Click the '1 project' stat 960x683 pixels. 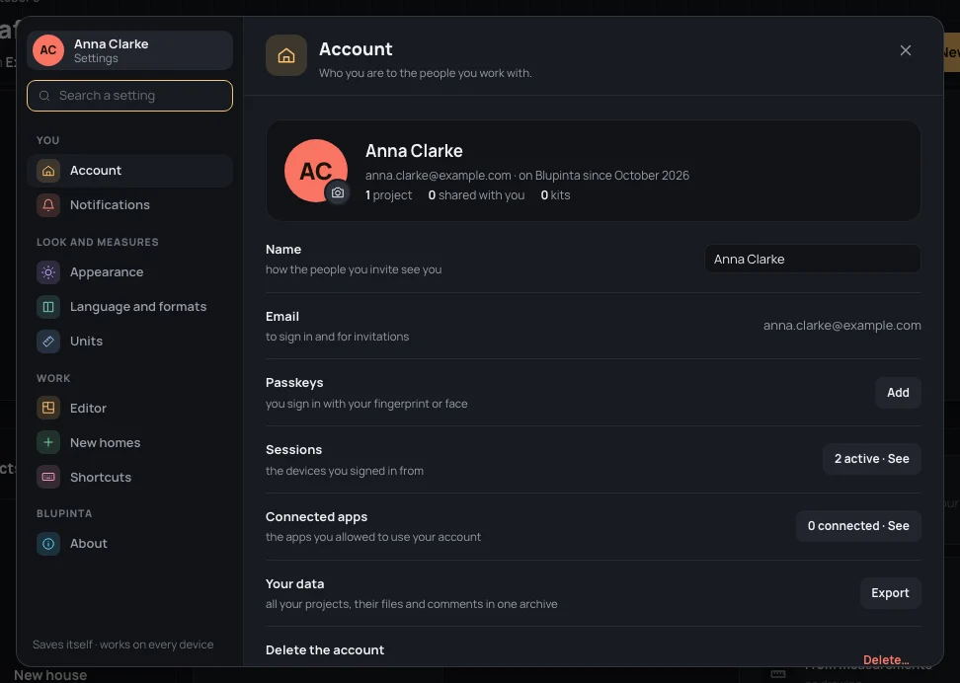389,195
